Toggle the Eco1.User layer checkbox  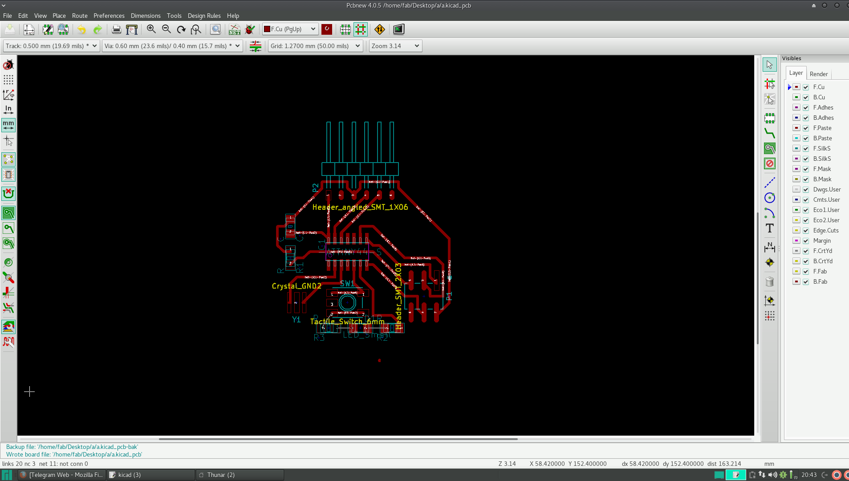point(806,210)
